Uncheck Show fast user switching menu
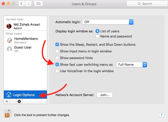Viewport: 168px width, 122px height. tap(57, 64)
